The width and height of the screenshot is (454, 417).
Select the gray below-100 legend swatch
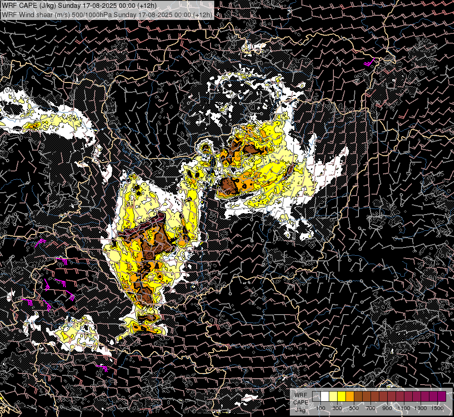[316, 396]
